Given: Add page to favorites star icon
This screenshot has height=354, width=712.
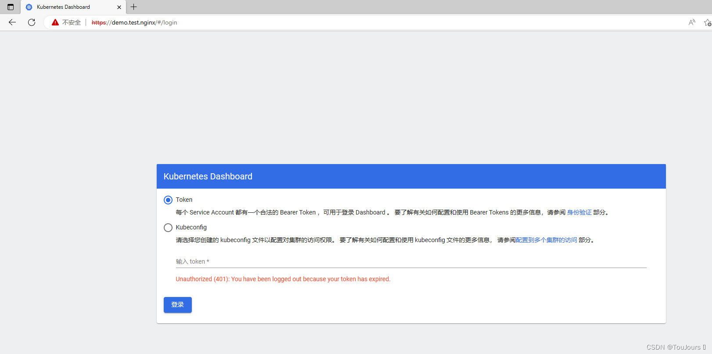Looking at the screenshot, I should [708, 22].
